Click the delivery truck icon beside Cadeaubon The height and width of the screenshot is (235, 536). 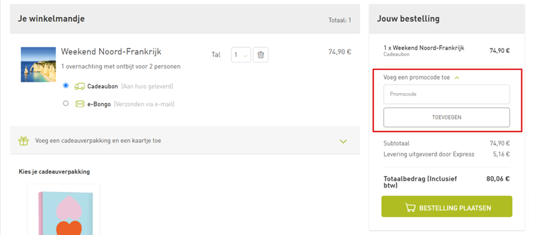pyautogui.click(x=80, y=86)
